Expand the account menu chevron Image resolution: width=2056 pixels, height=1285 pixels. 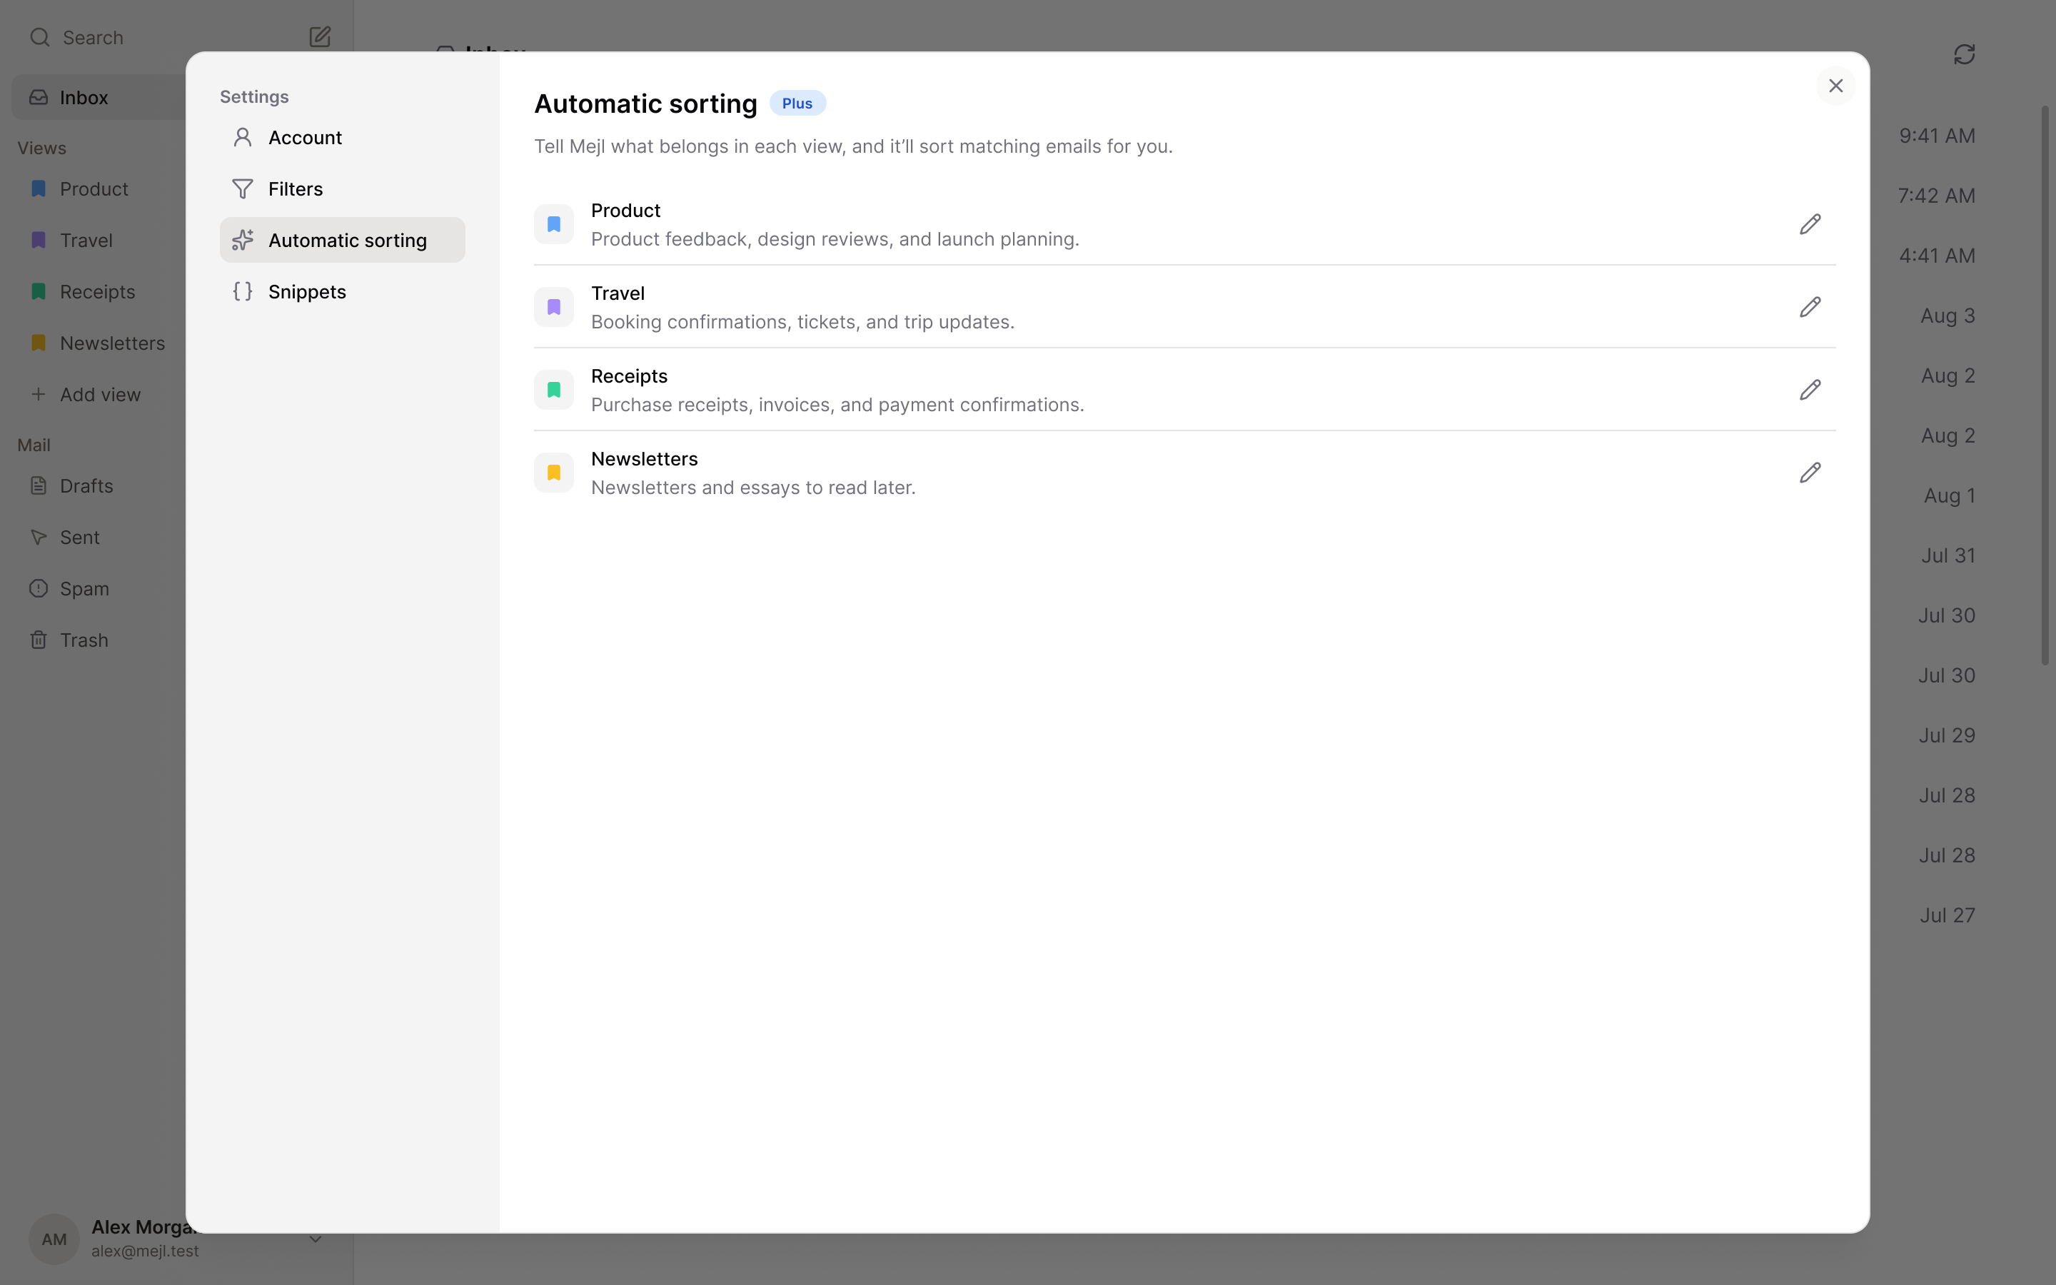[x=316, y=1239]
